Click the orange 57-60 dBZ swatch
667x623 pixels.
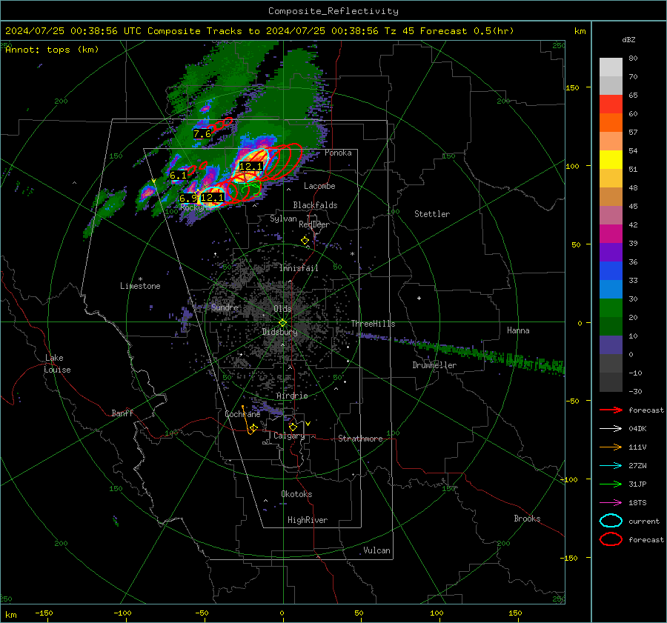click(x=611, y=123)
